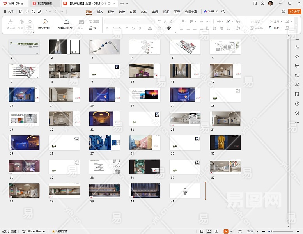Start slideshow from the orange status bar button

[x=226, y=231]
